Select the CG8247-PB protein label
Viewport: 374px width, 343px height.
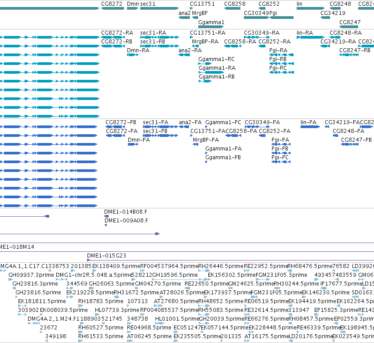pyautogui.click(x=356, y=140)
